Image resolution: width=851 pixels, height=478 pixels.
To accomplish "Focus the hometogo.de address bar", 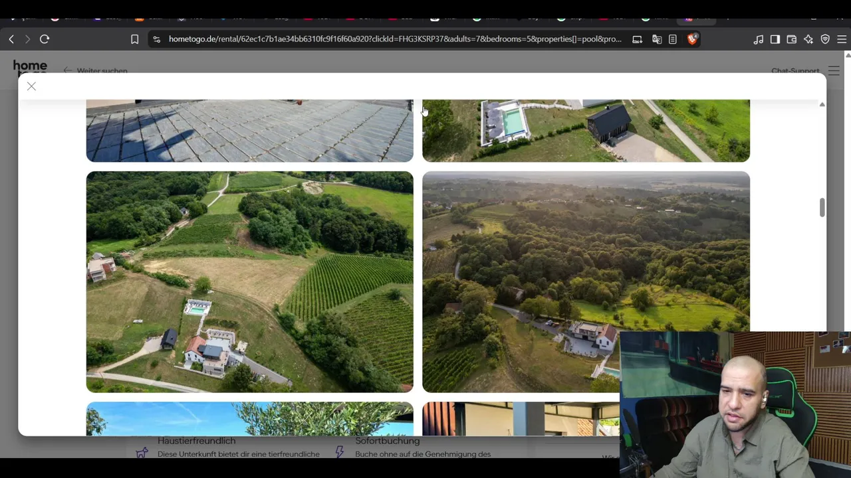I will pyautogui.click(x=395, y=39).
